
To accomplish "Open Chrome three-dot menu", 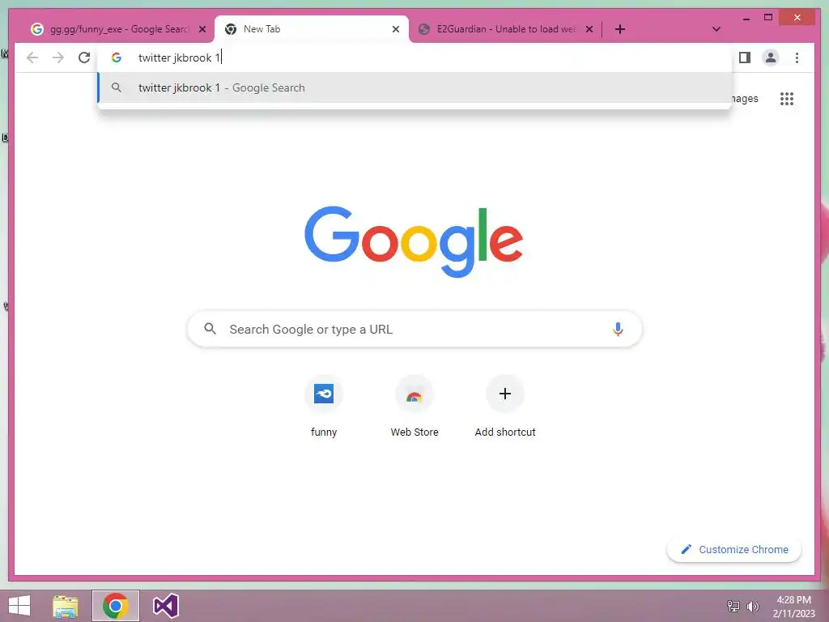I will coord(797,58).
